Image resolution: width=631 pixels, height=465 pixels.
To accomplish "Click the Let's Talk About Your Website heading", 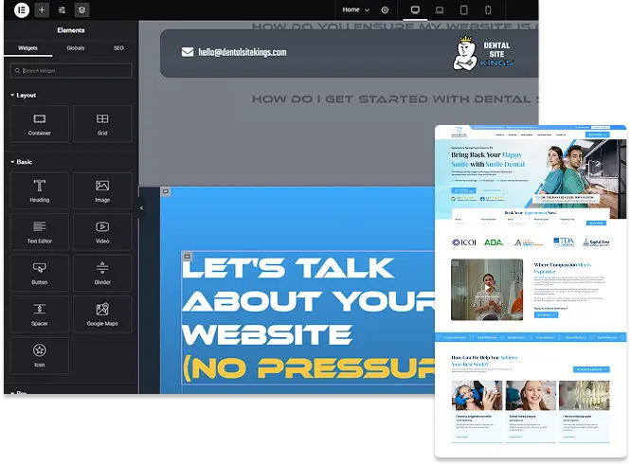I will coord(309,302).
